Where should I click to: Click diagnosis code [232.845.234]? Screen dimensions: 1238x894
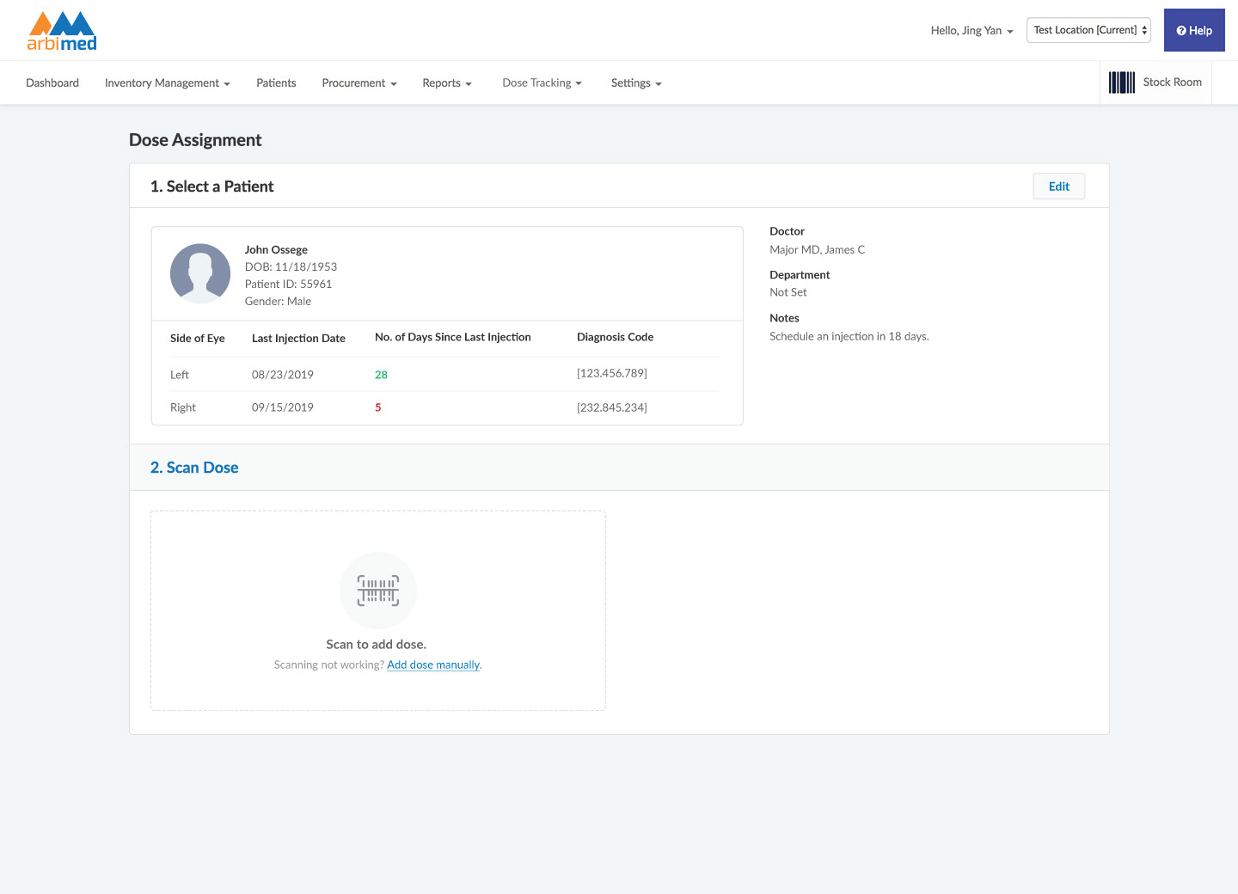click(612, 407)
